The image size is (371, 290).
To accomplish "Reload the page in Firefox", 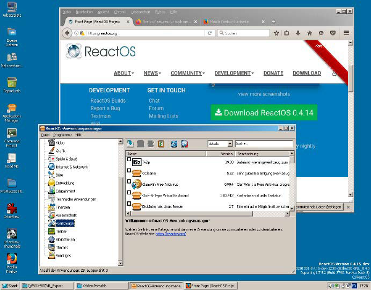I will (209, 33).
